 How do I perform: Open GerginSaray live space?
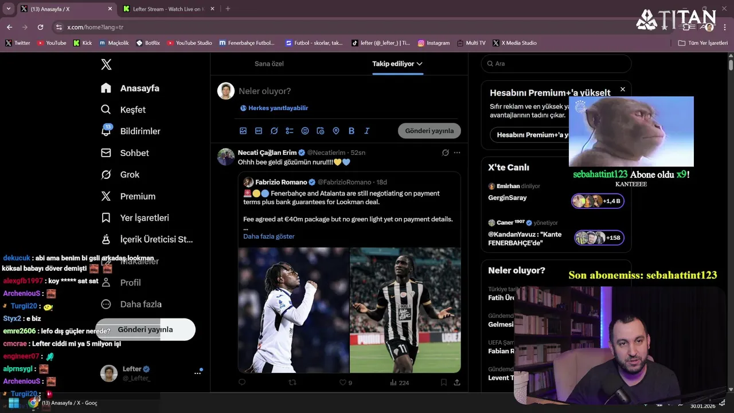point(556,193)
